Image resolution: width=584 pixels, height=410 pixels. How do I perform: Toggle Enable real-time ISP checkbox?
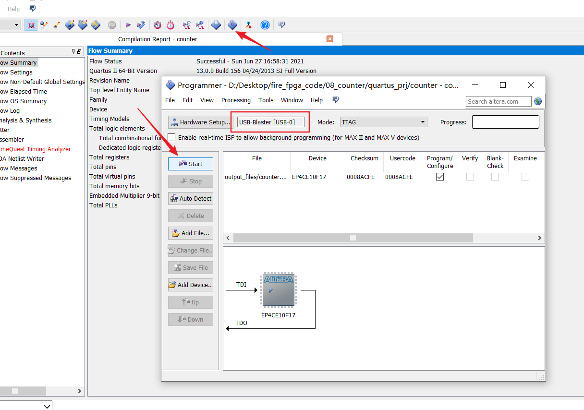[x=171, y=137]
